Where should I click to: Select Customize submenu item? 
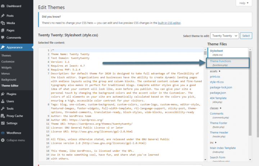(x=8, y=62)
